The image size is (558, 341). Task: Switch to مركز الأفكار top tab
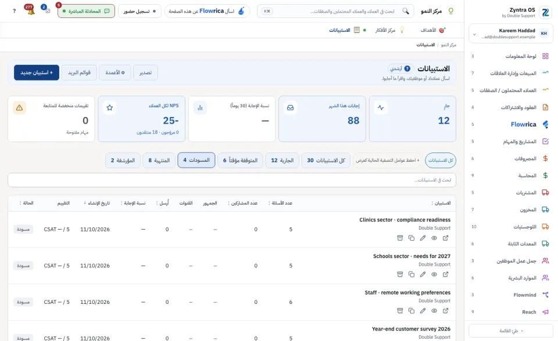click(389, 30)
